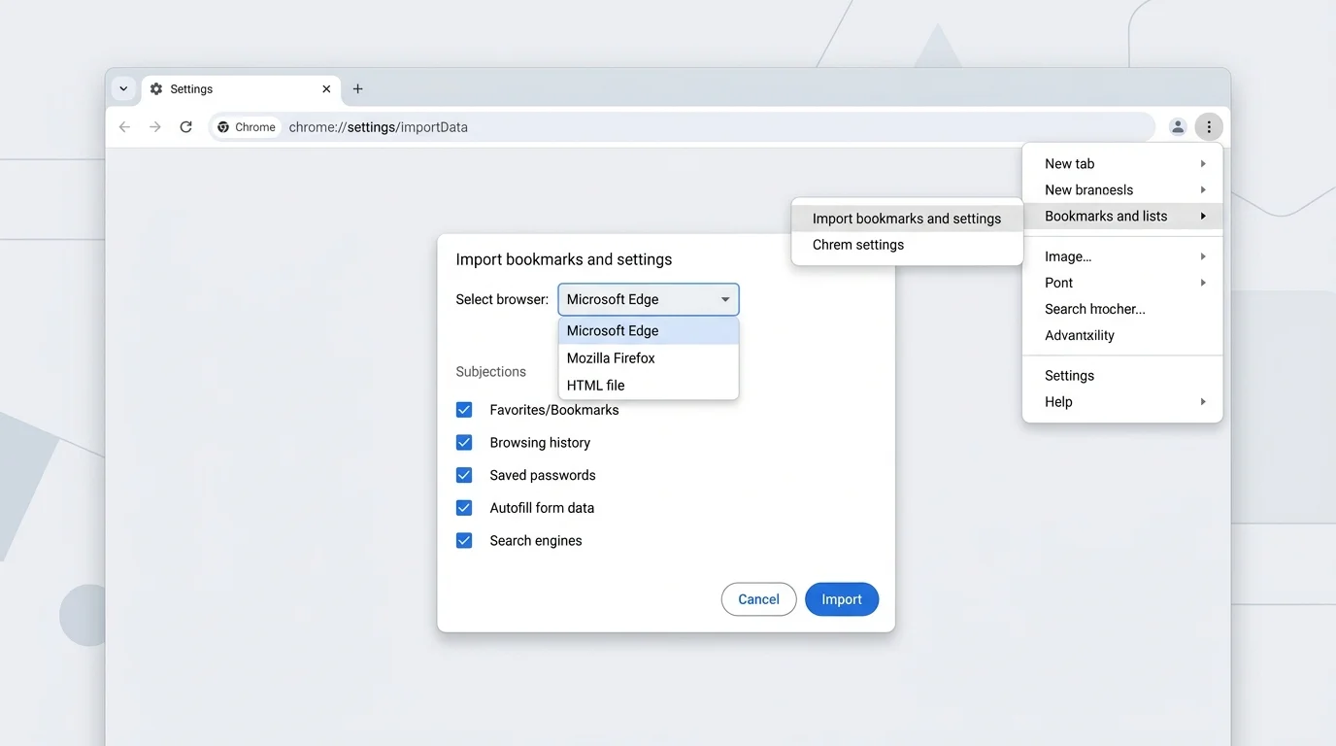1336x746 pixels.
Task: Uncheck the Search engines checkbox
Action: [464, 541]
